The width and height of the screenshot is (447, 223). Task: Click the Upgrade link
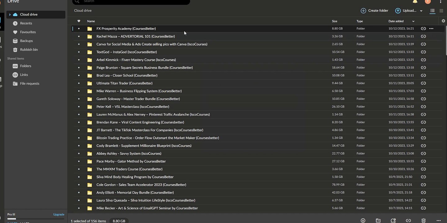pos(59,214)
